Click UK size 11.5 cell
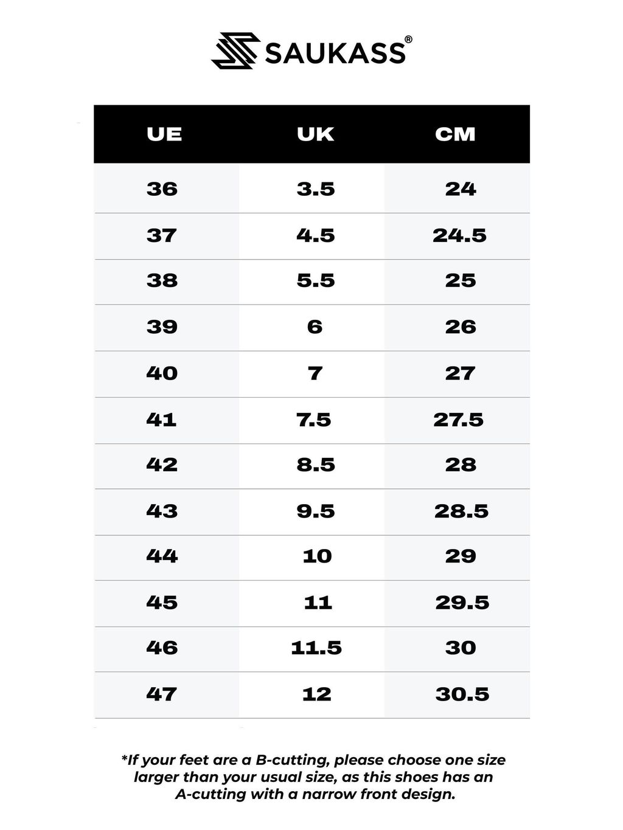This screenshot has width=623, height=830. (316, 648)
